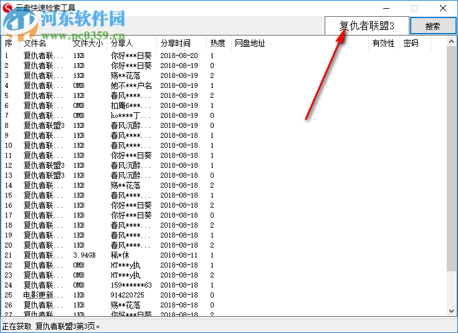Select sequence number 5 row
The image size is (458, 333).
pyautogui.click(x=6, y=95)
